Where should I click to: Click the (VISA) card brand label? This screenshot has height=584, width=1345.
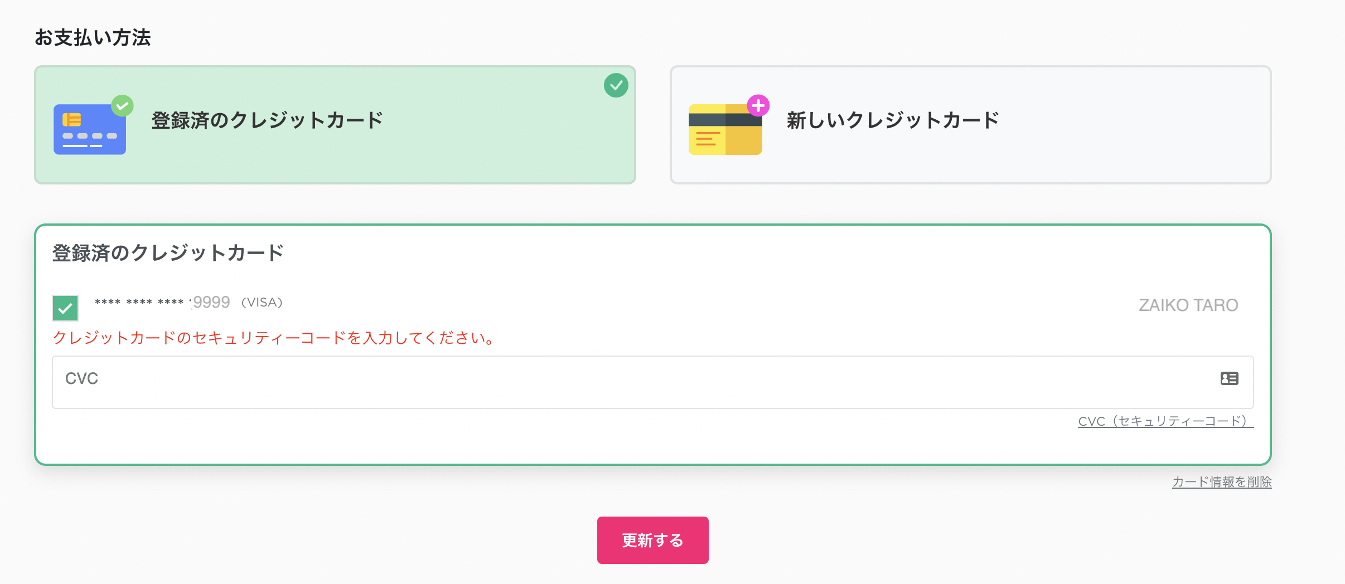pyautogui.click(x=262, y=302)
